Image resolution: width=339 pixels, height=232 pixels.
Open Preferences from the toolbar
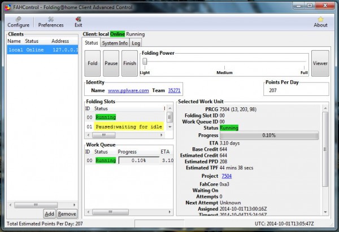[x=51, y=22]
